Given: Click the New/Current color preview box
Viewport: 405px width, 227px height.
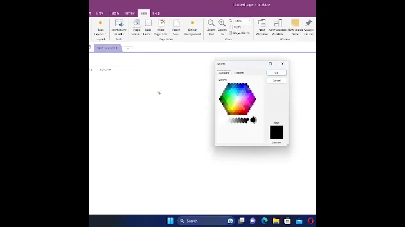Looking at the screenshot, I should pyautogui.click(x=276, y=133).
